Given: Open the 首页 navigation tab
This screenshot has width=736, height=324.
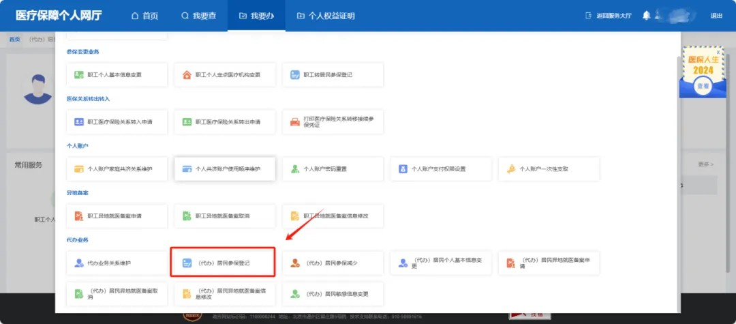Looking at the screenshot, I should pyautogui.click(x=144, y=16).
